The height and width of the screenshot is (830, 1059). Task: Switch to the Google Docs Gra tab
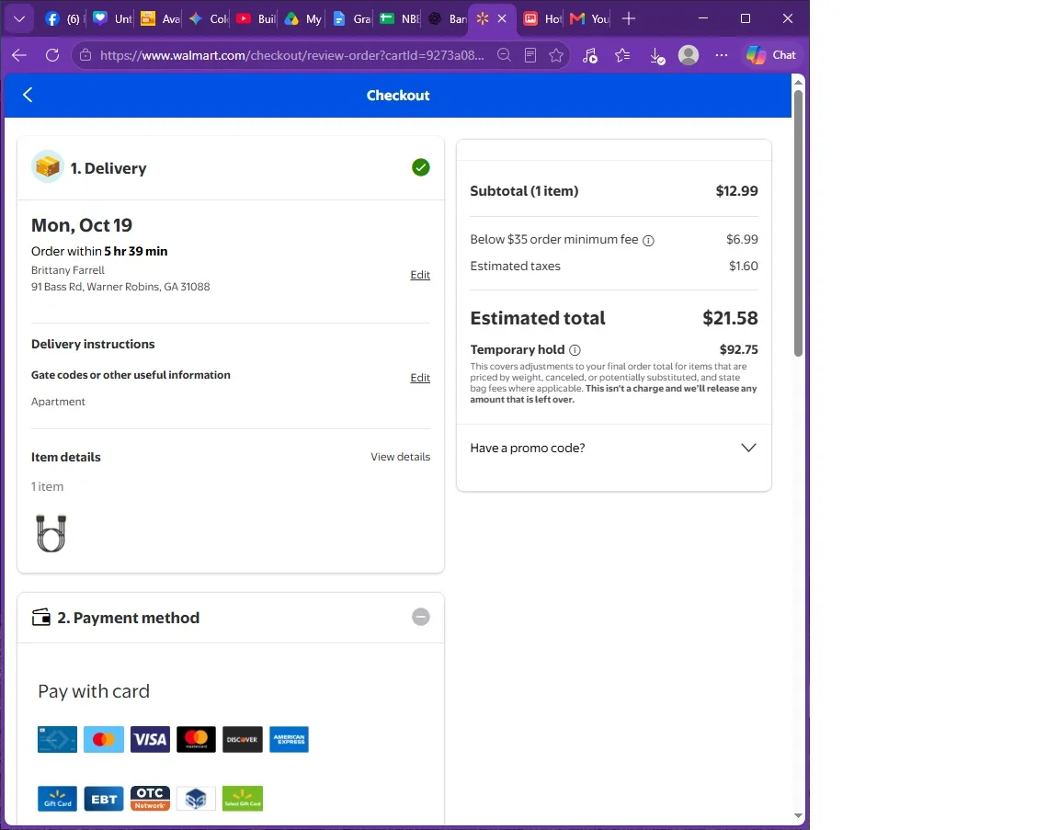(351, 19)
